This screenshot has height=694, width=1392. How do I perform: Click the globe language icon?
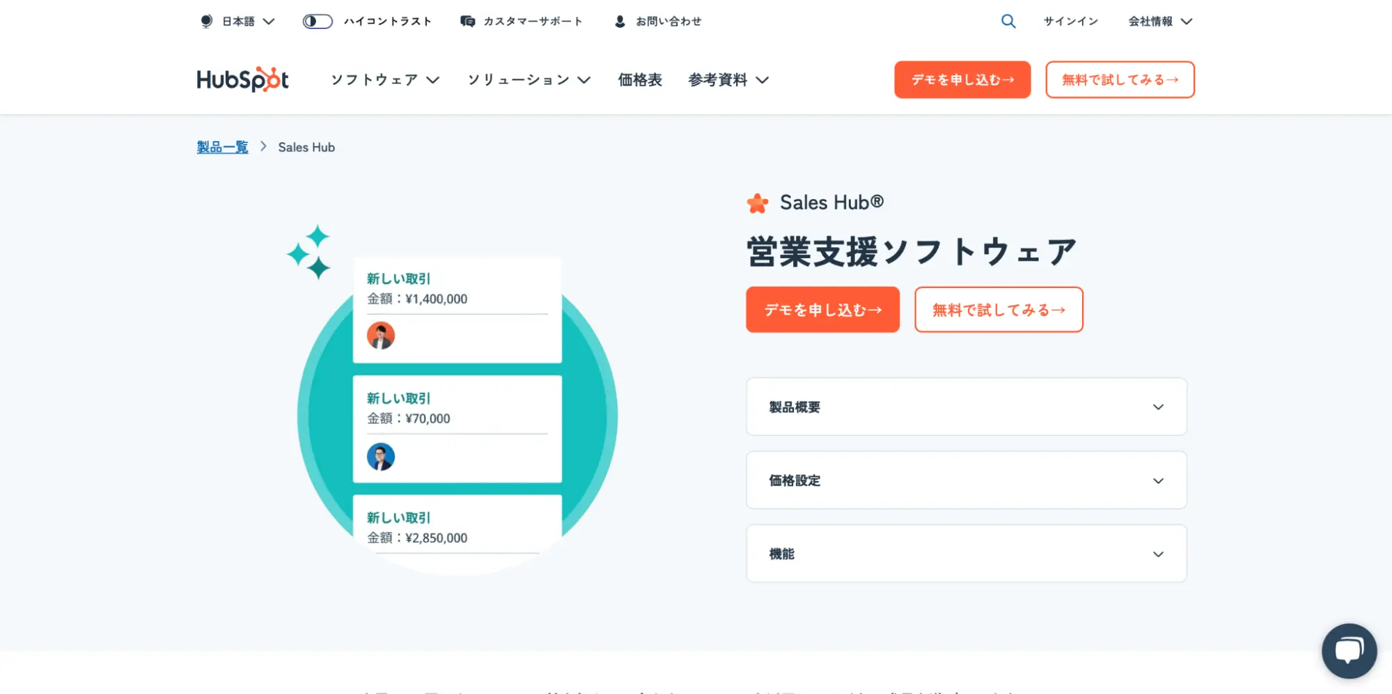206,22
